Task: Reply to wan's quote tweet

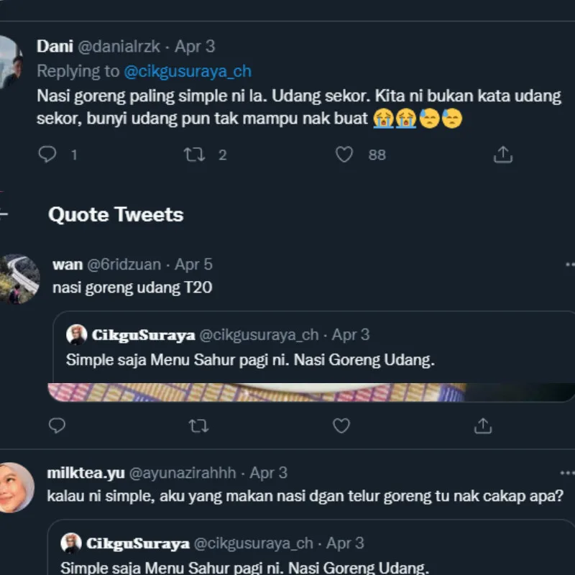Action: 57,425
